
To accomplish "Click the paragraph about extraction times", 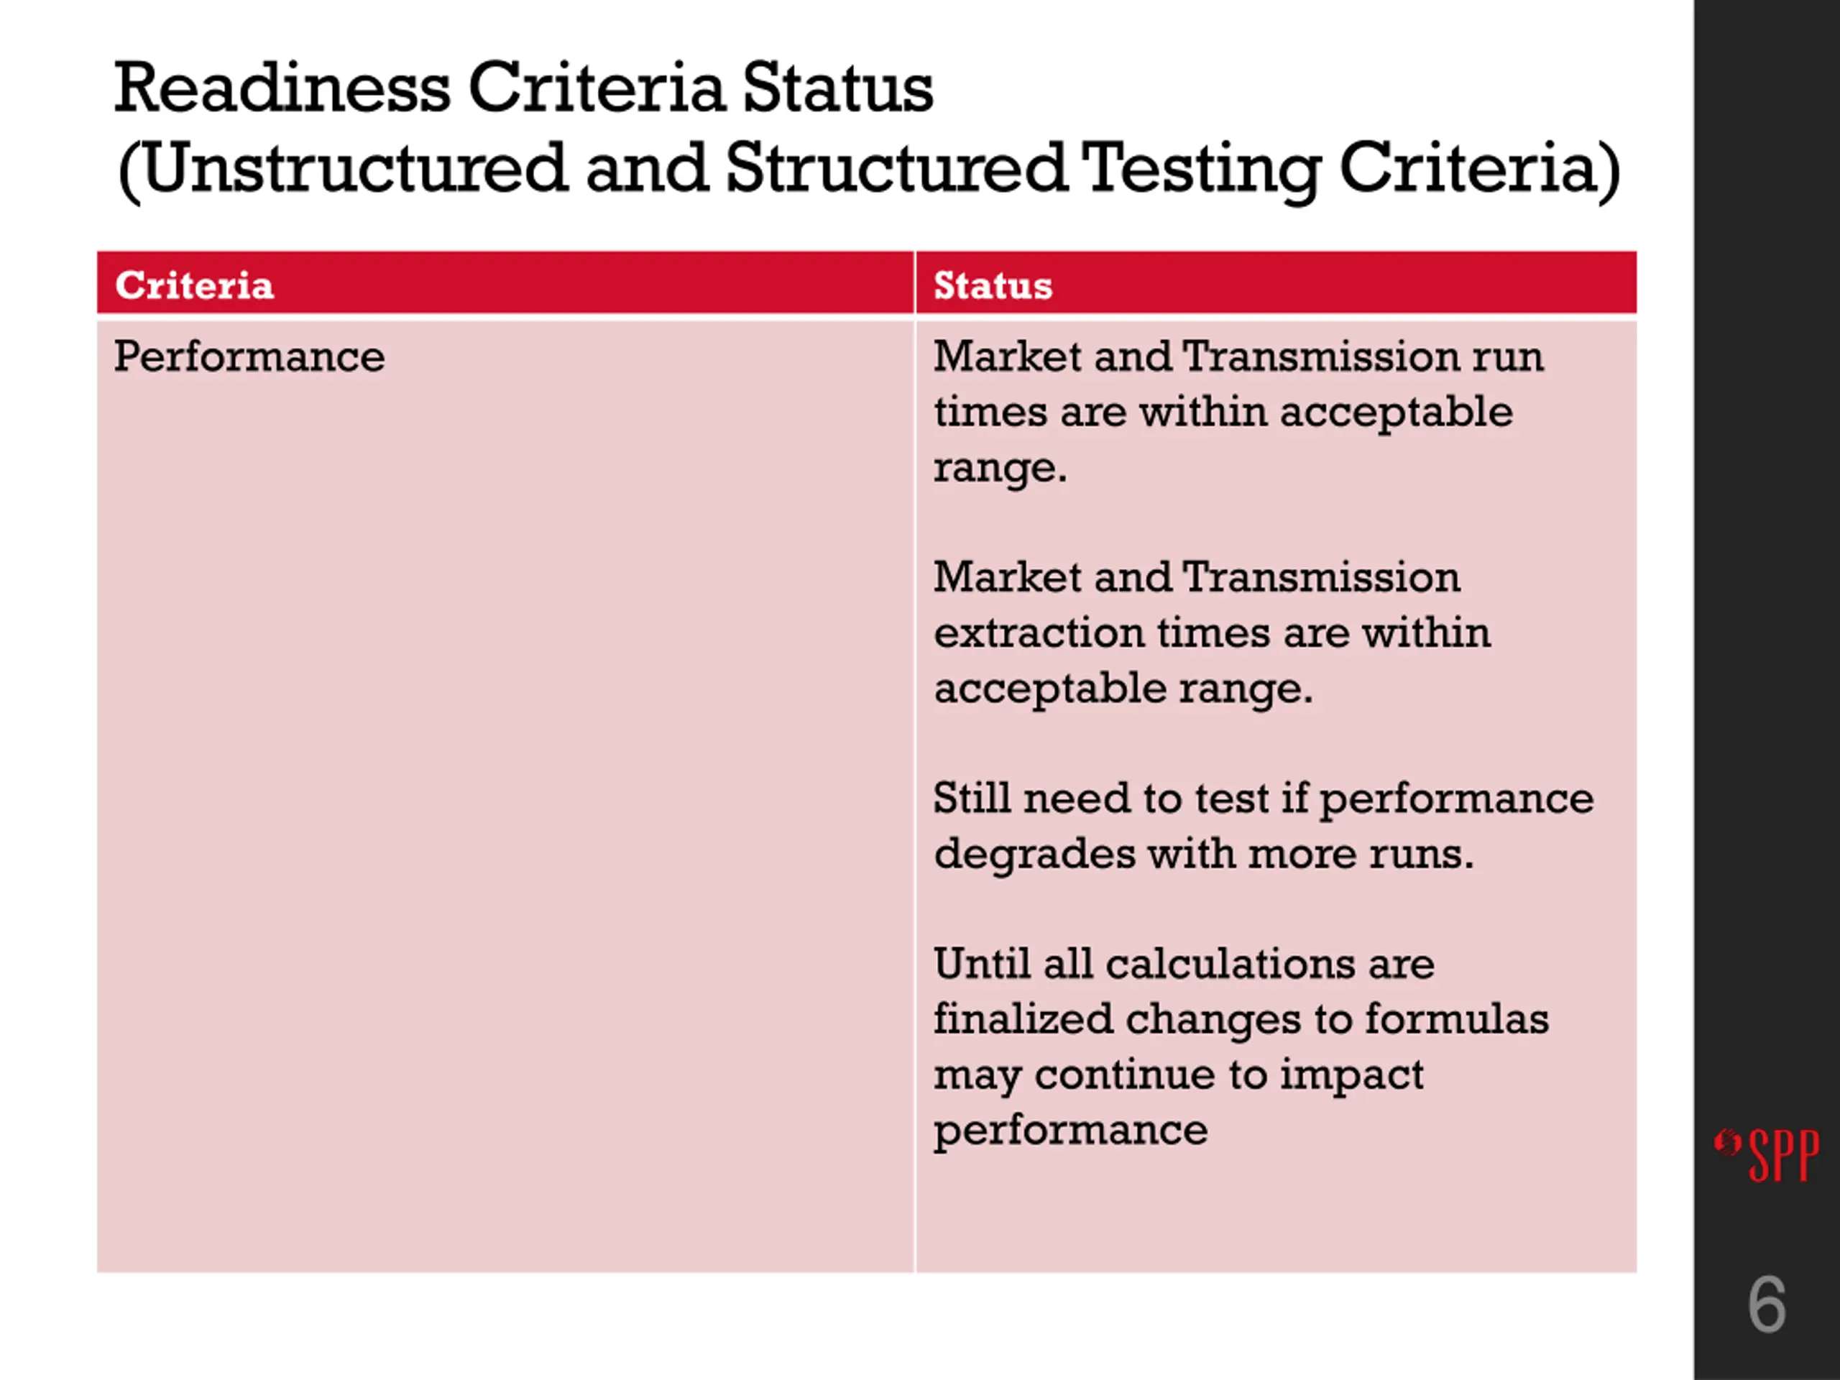I will [1211, 633].
